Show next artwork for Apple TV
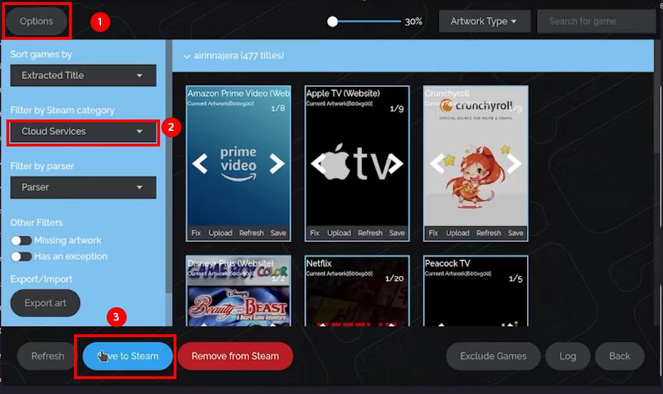This screenshot has width=663, height=394. tap(396, 164)
